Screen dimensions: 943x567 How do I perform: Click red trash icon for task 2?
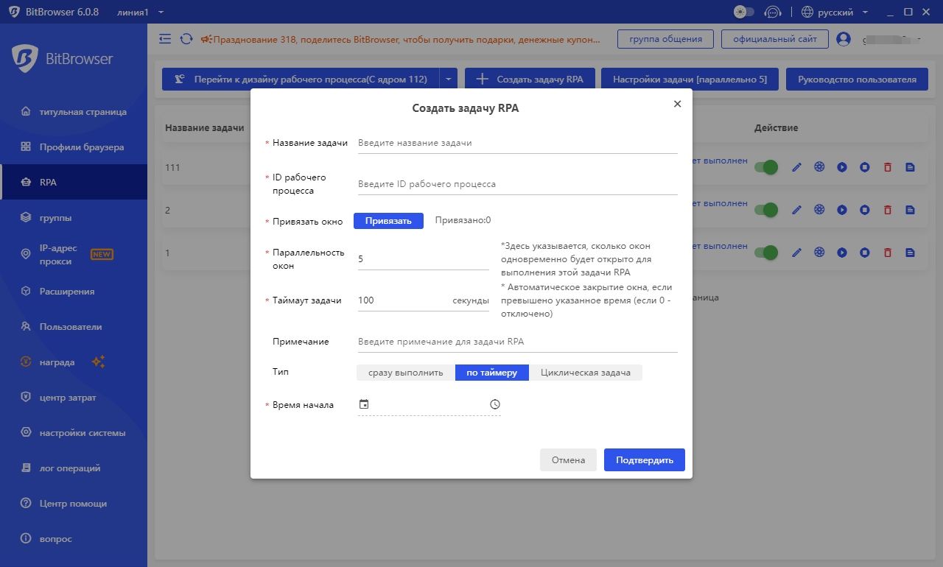887,210
